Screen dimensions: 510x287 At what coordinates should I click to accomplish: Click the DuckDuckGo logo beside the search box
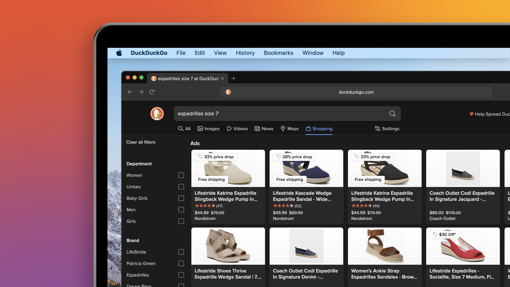point(157,114)
